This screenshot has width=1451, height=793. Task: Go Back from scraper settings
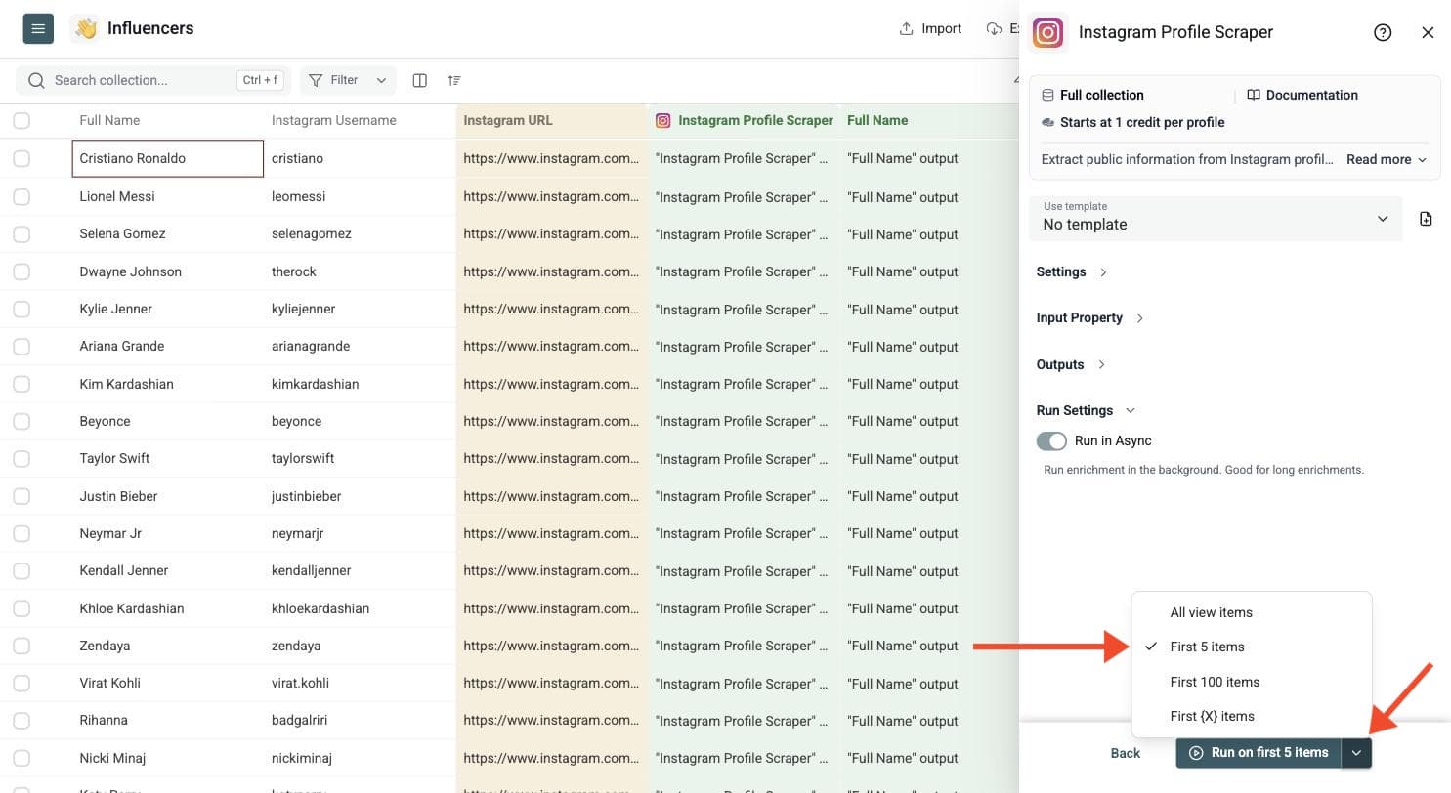pyautogui.click(x=1125, y=753)
